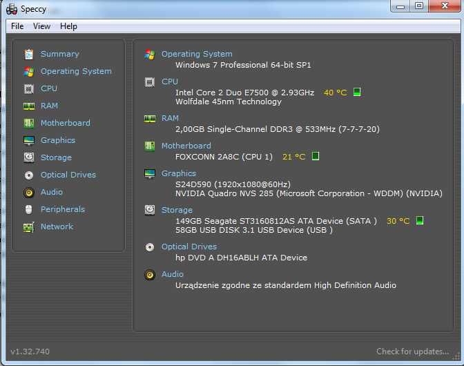Open the RAM sidebar label
Viewport: 464px width, 366px height.
pos(50,106)
